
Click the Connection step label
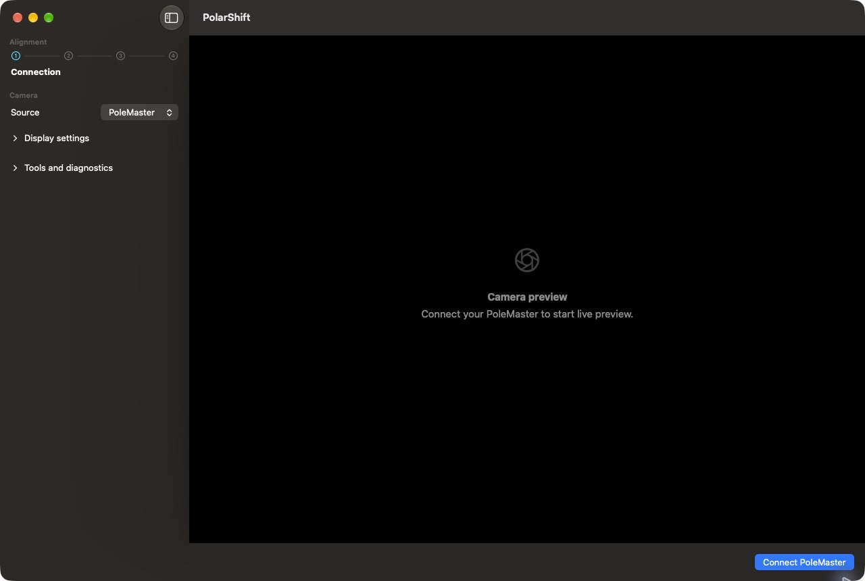point(36,72)
